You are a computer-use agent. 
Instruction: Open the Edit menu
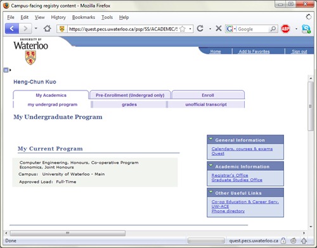tap(25, 17)
